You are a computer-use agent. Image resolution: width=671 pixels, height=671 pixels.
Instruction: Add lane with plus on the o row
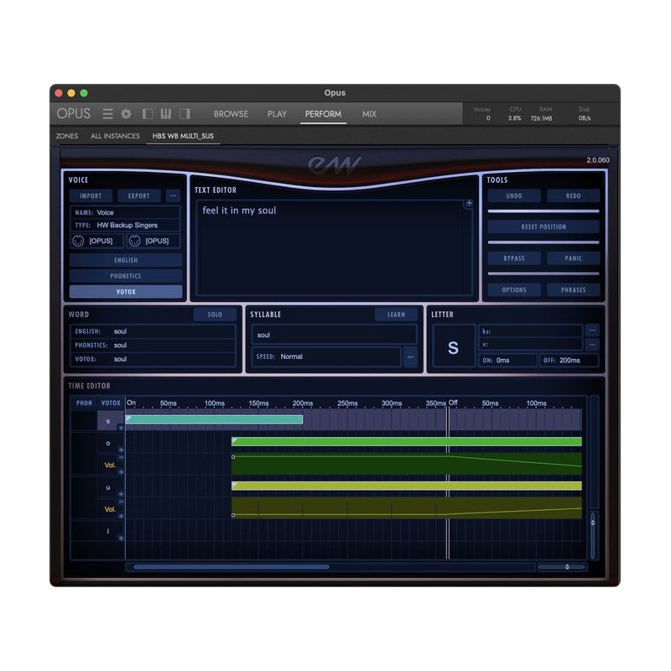[121, 450]
